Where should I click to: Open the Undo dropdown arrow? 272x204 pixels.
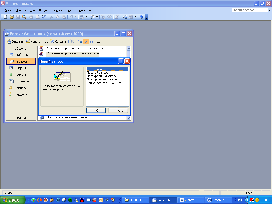click(76, 17)
